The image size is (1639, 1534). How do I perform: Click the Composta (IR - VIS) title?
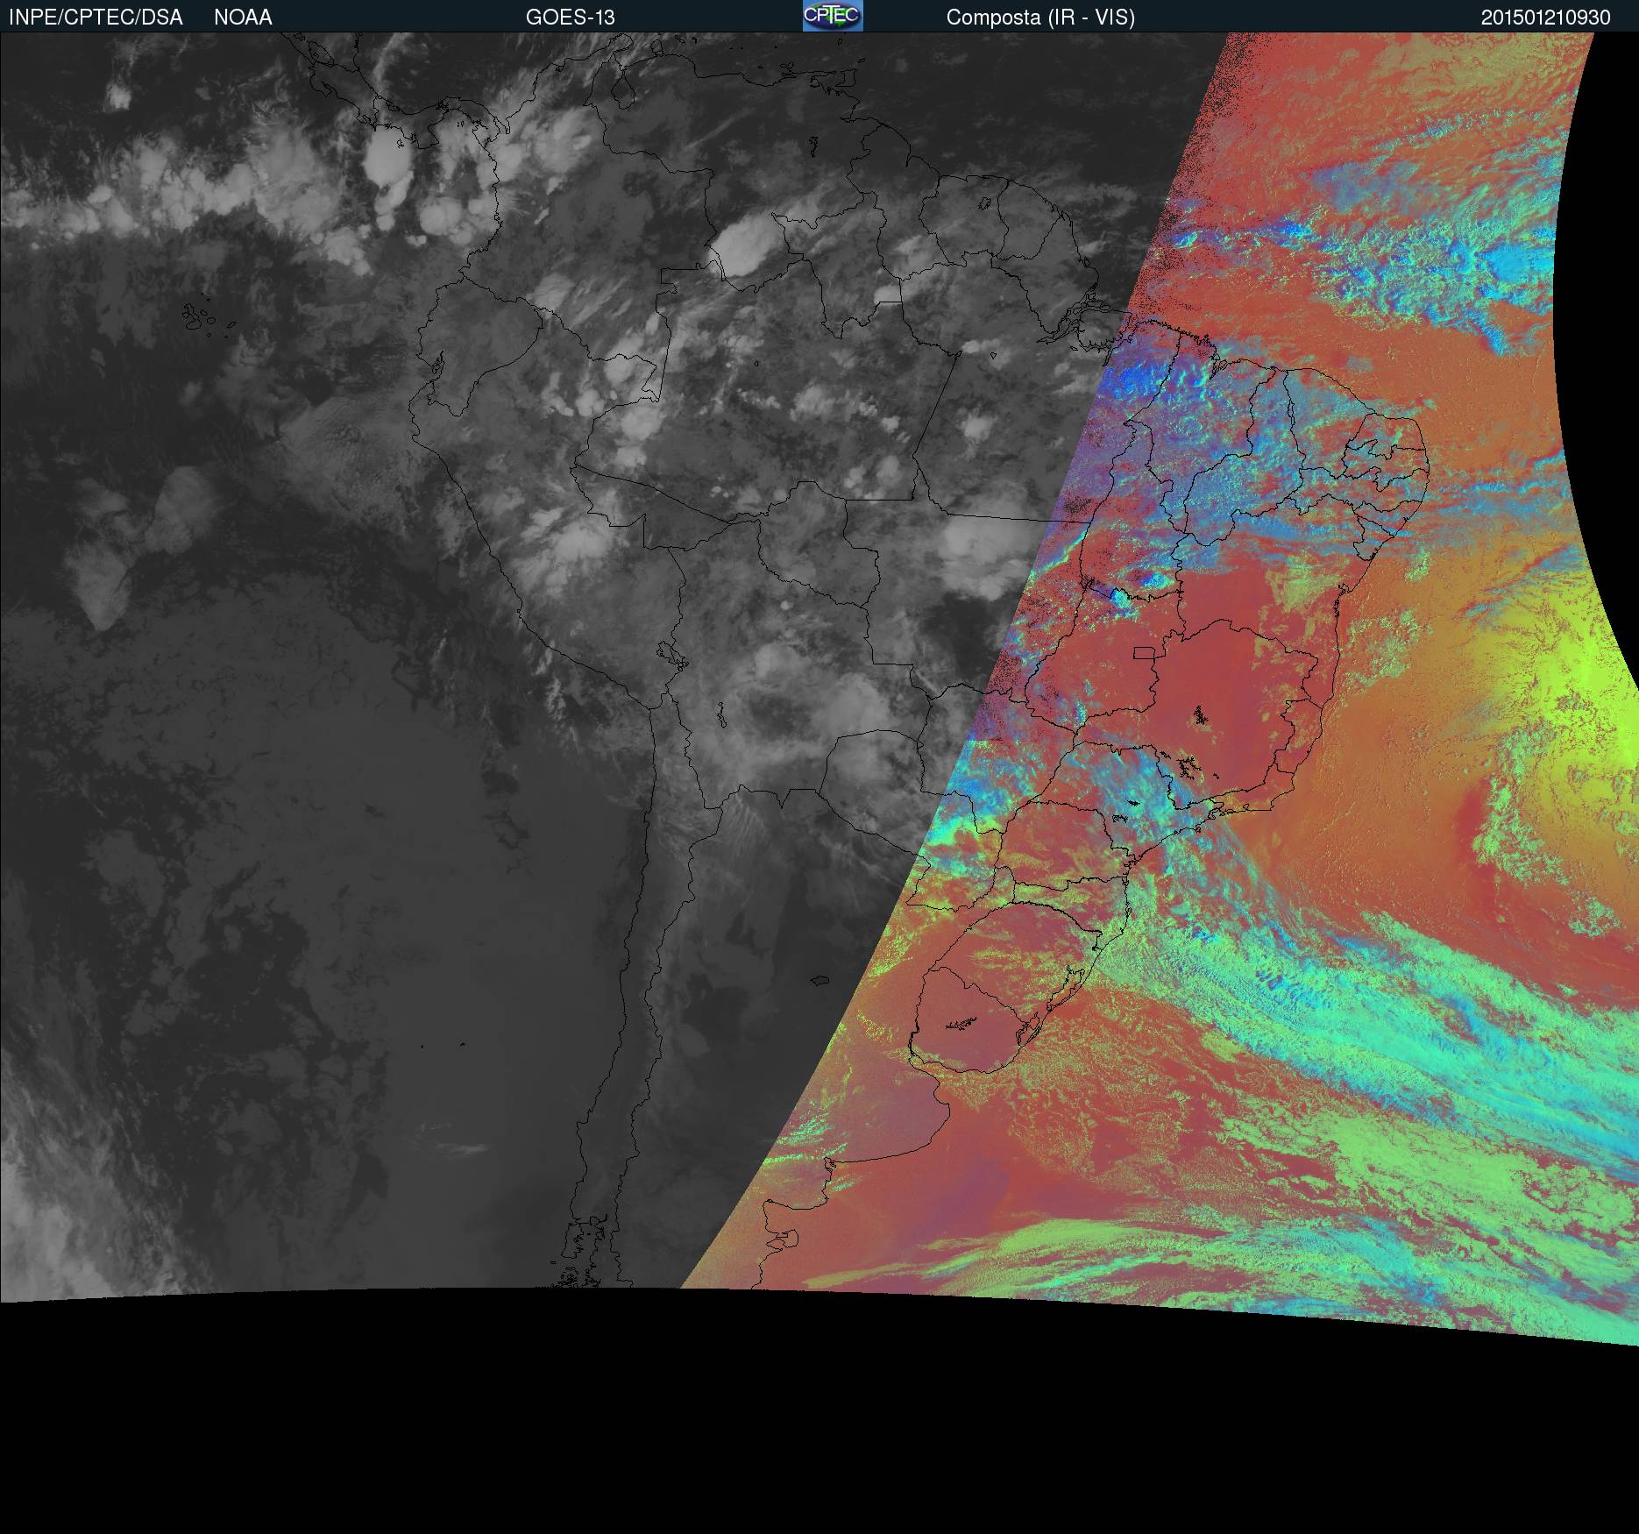(x=1040, y=18)
